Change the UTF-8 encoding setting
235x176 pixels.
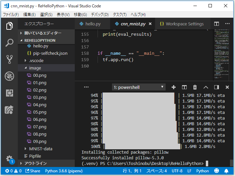(x=177, y=171)
